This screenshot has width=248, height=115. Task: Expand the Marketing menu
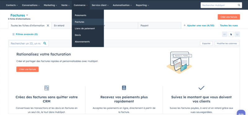(x=51, y=5)
